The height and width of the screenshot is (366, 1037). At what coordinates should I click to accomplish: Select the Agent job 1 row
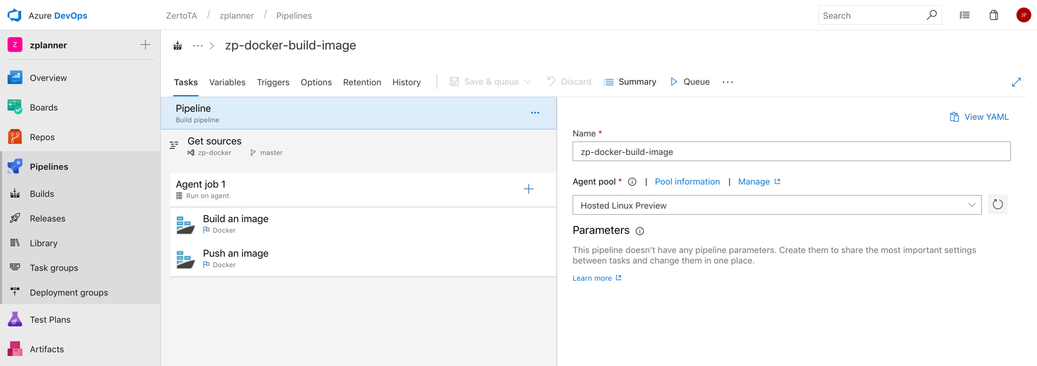(363, 189)
